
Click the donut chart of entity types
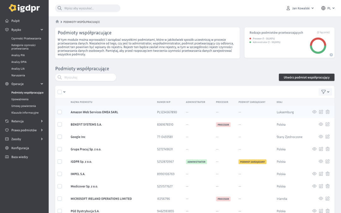pos(318,46)
